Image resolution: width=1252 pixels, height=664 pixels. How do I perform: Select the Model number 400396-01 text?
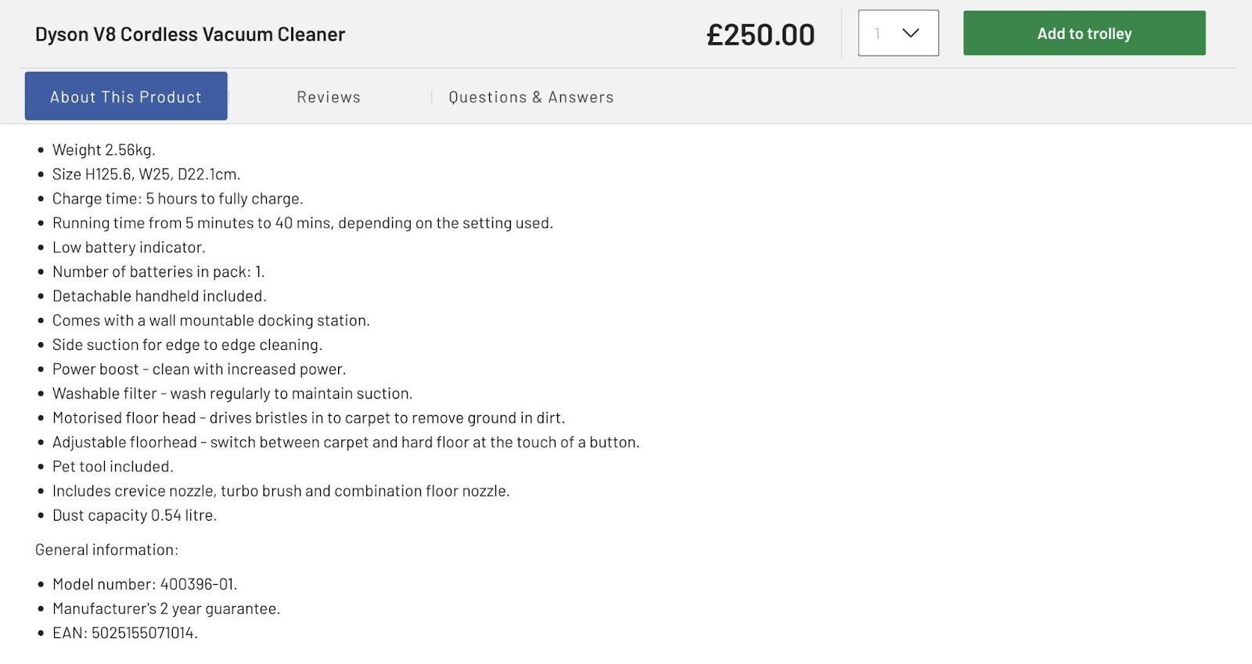click(x=144, y=584)
